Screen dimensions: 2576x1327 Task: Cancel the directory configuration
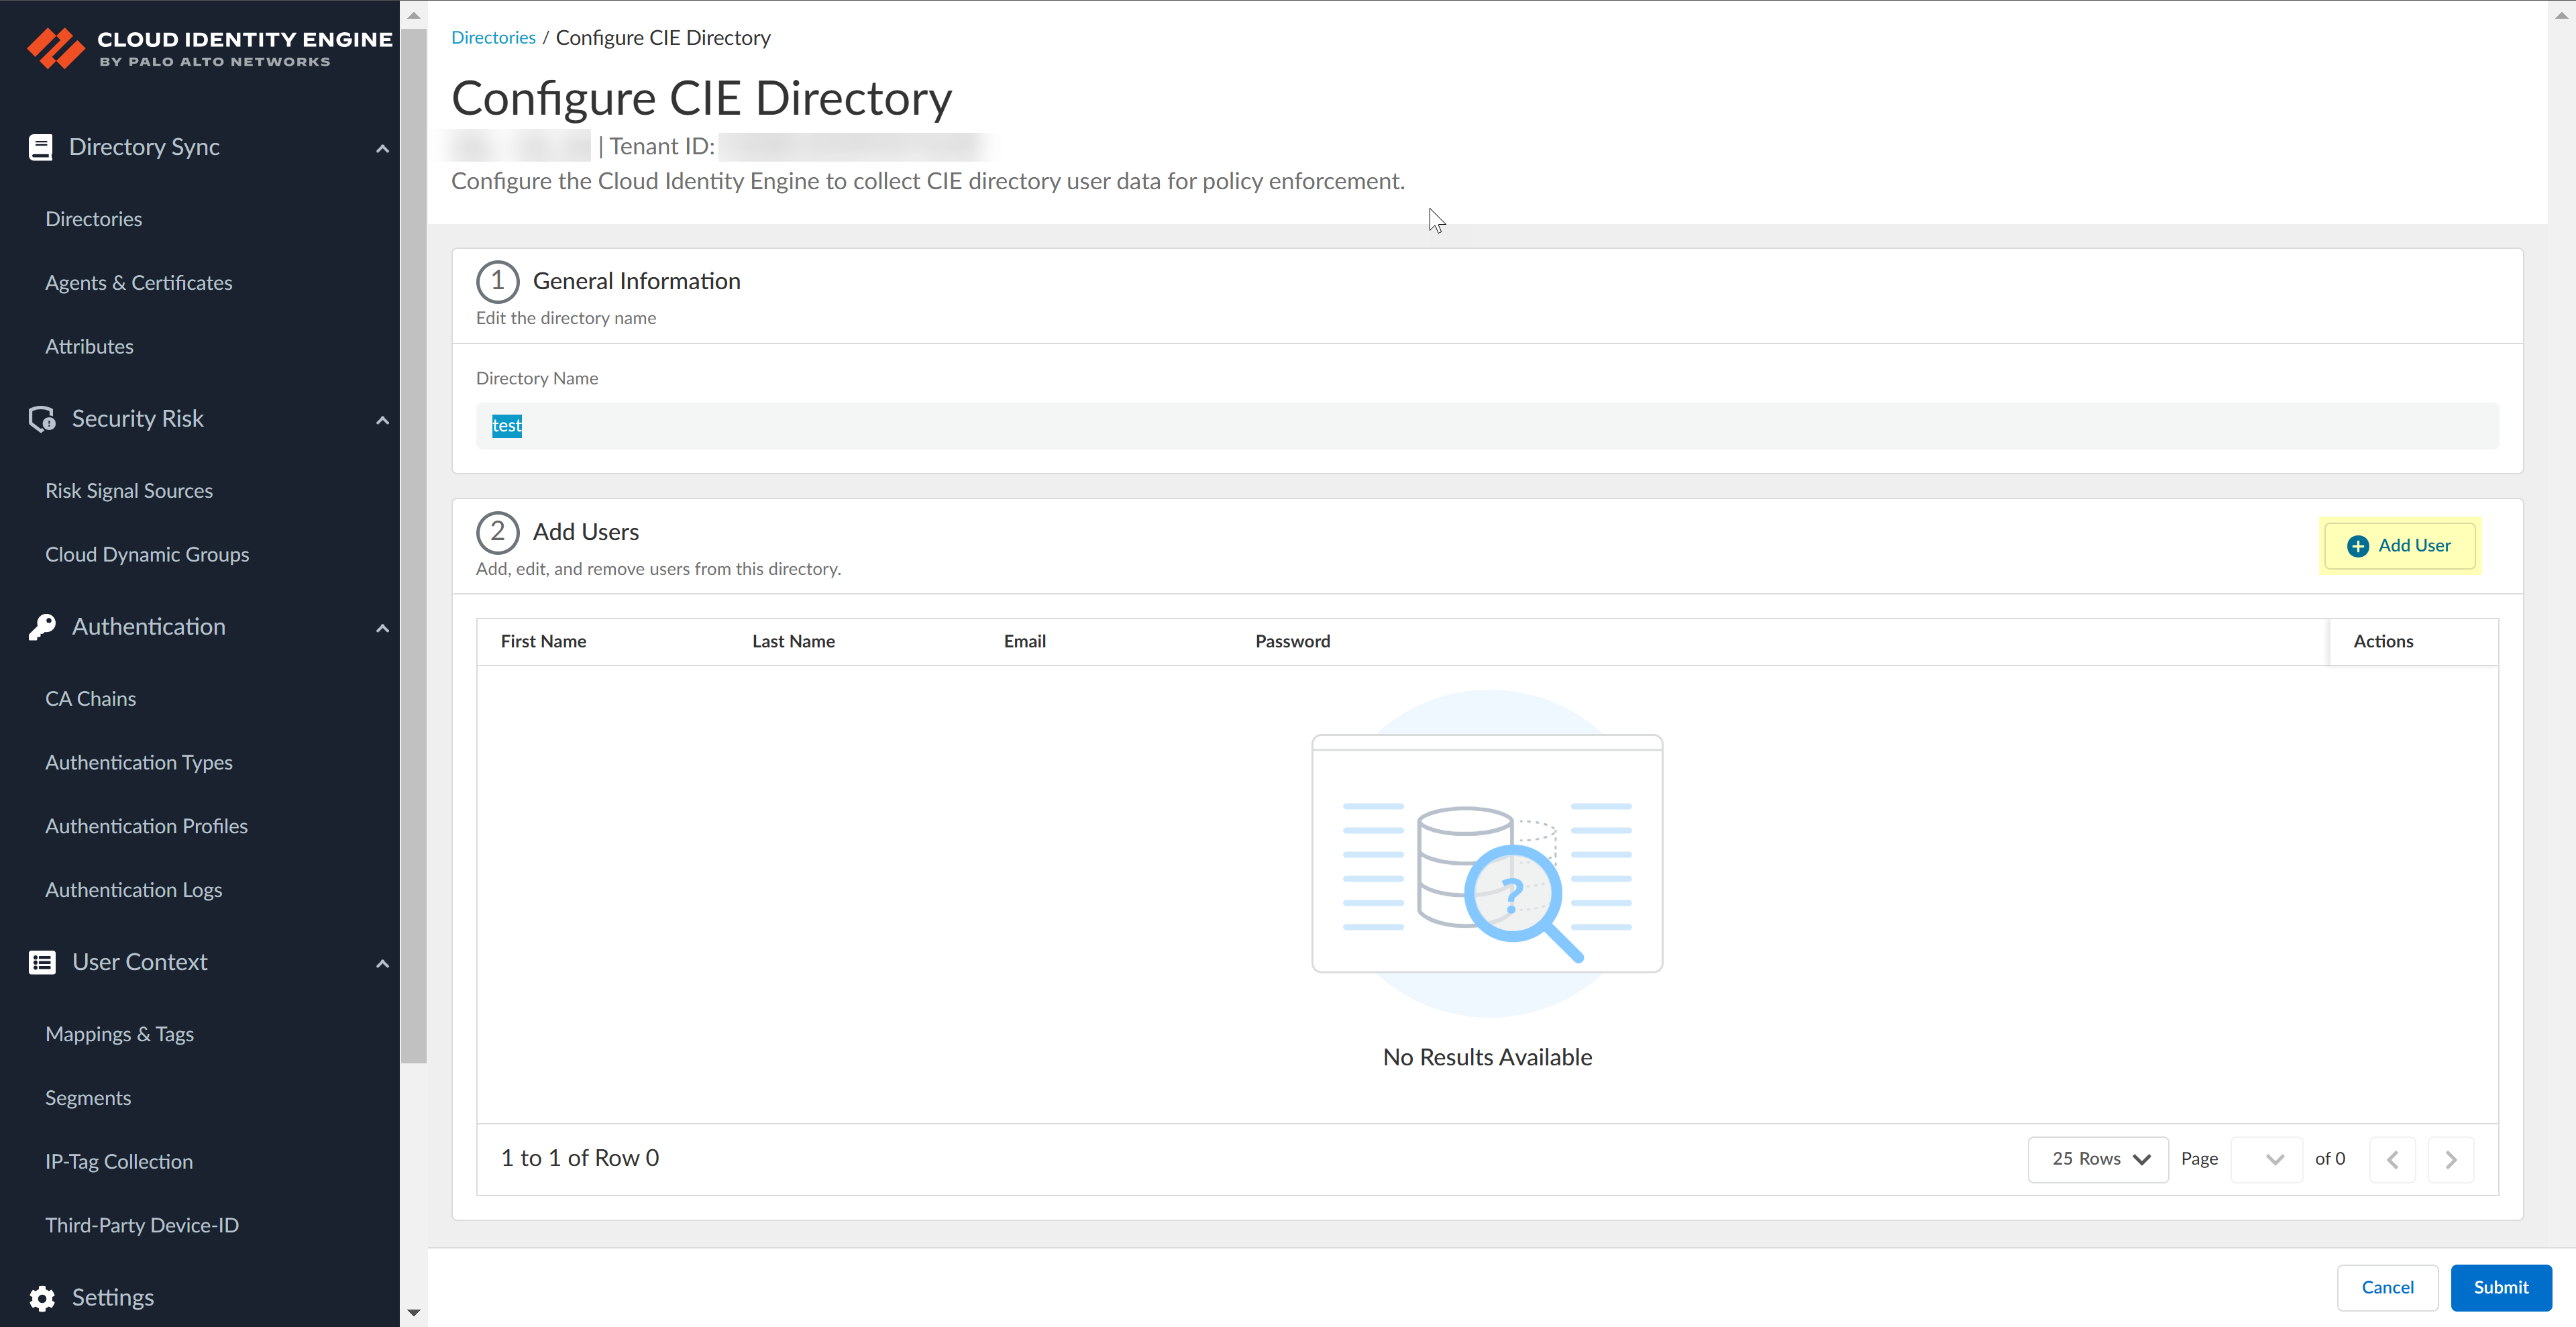tap(2388, 1288)
